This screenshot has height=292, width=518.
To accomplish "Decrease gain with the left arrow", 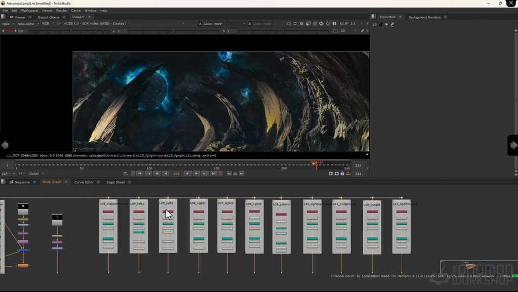I will click(x=3, y=31).
